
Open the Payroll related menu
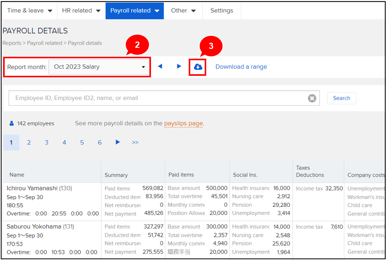pyautogui.click(x=134, y=10)
